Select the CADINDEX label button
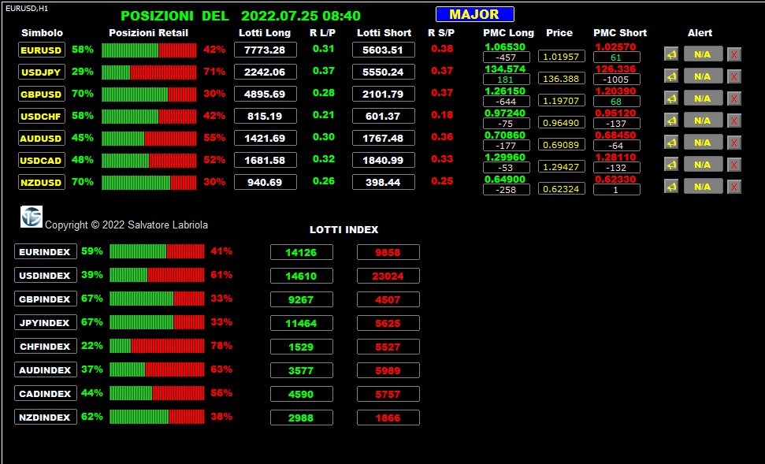The image size is (765, 464). (46, 393)
